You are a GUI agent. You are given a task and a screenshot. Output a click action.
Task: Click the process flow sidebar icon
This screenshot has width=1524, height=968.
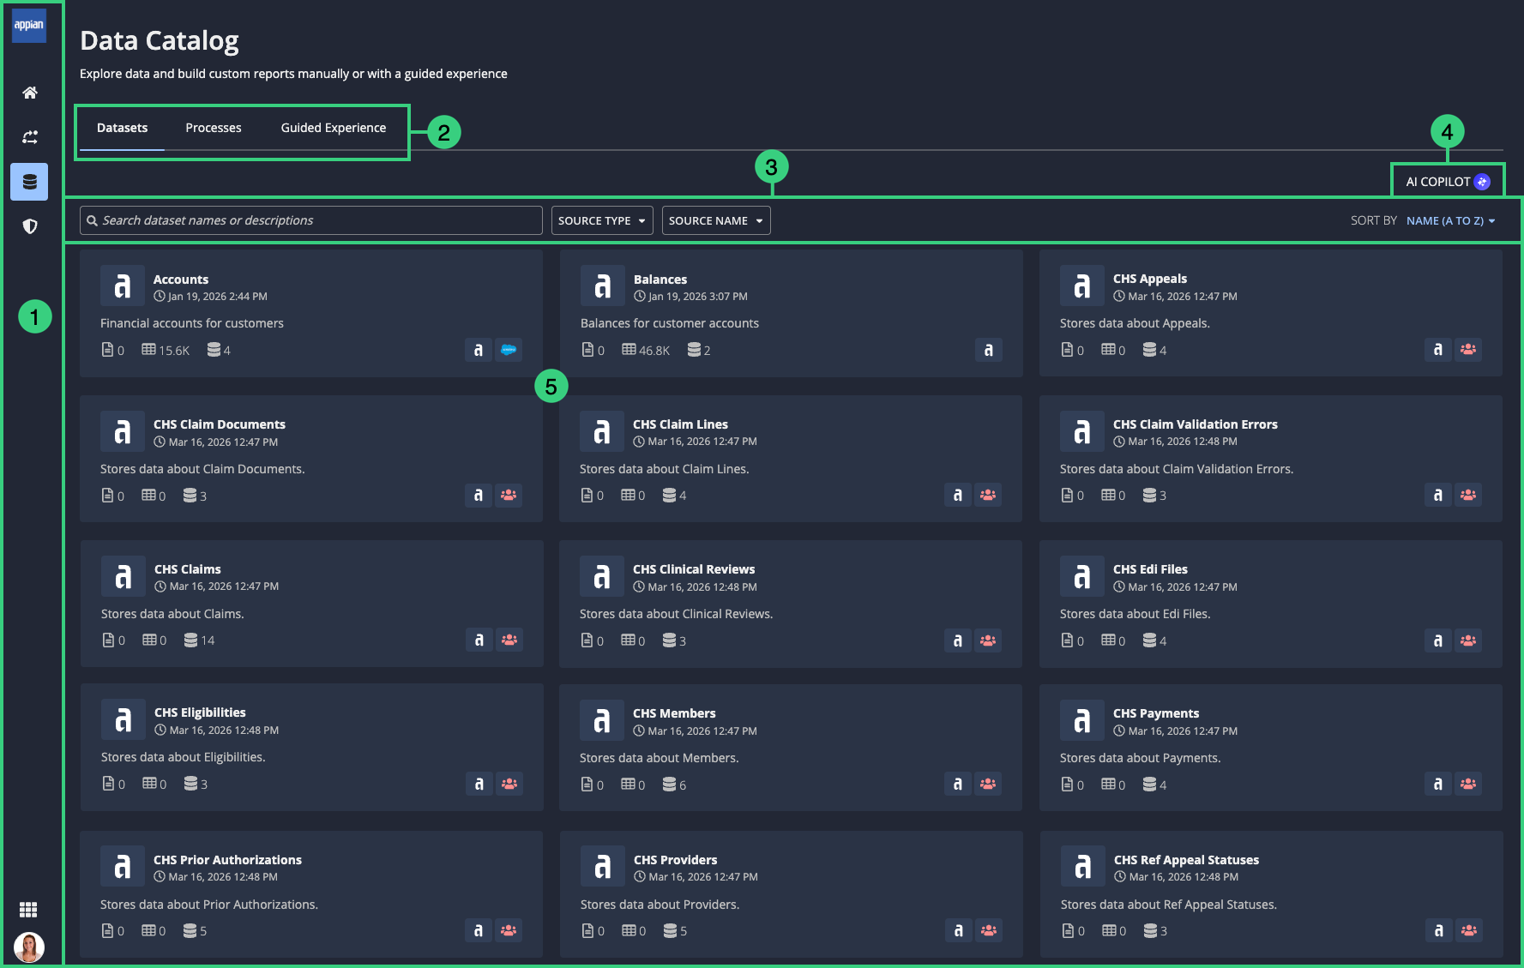pyautogui.click(x=29, y=137)
